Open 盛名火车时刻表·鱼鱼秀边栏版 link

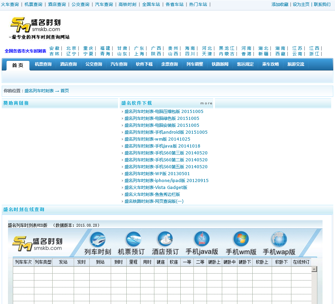coord(152,194)
